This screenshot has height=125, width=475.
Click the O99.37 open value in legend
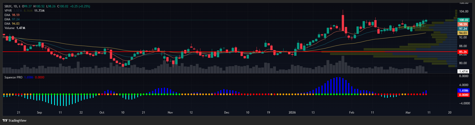tap(27, 6)
